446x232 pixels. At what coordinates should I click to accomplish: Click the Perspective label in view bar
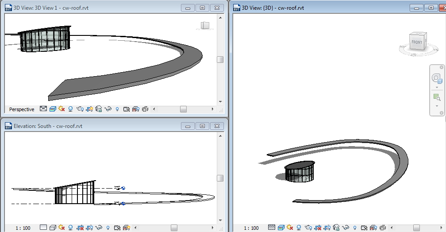click(22, 109)
